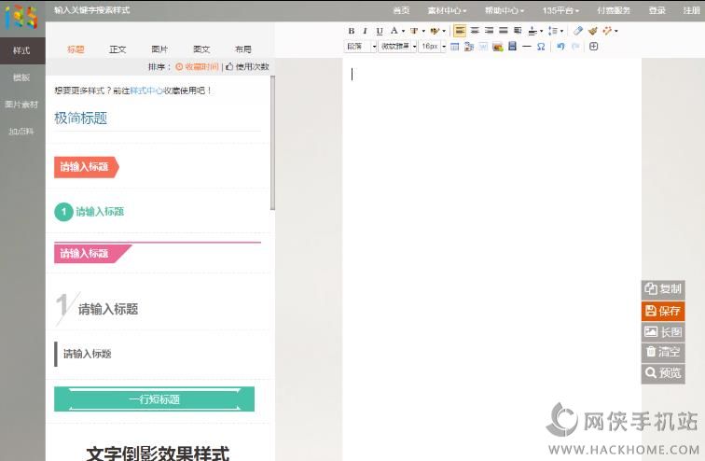The width and height of the screenshot is (705, 461).
Task: Insert horizontal line via toolbar icon
Action: [527, 46]
